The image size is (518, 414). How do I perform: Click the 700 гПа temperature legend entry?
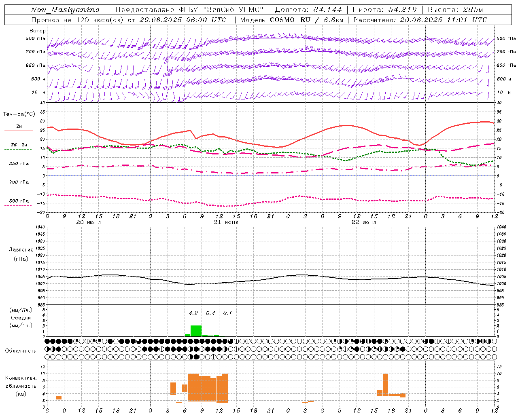coord(19,182)
